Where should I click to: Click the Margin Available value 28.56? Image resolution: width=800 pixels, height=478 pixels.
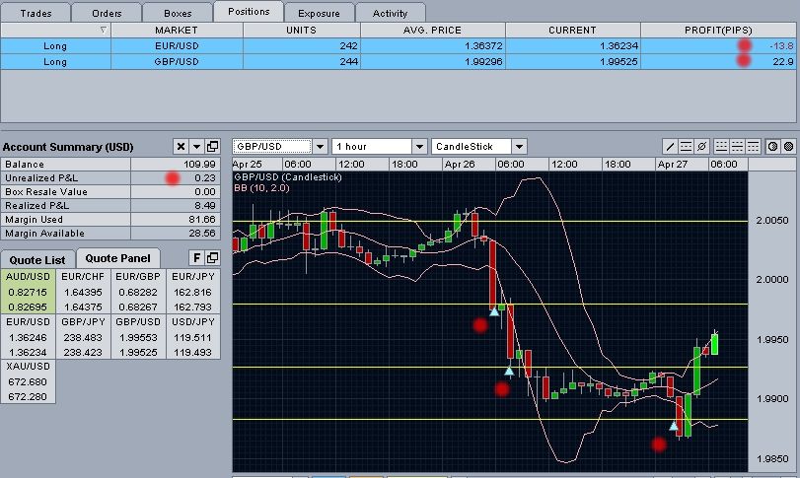click(x=202, y=233)
